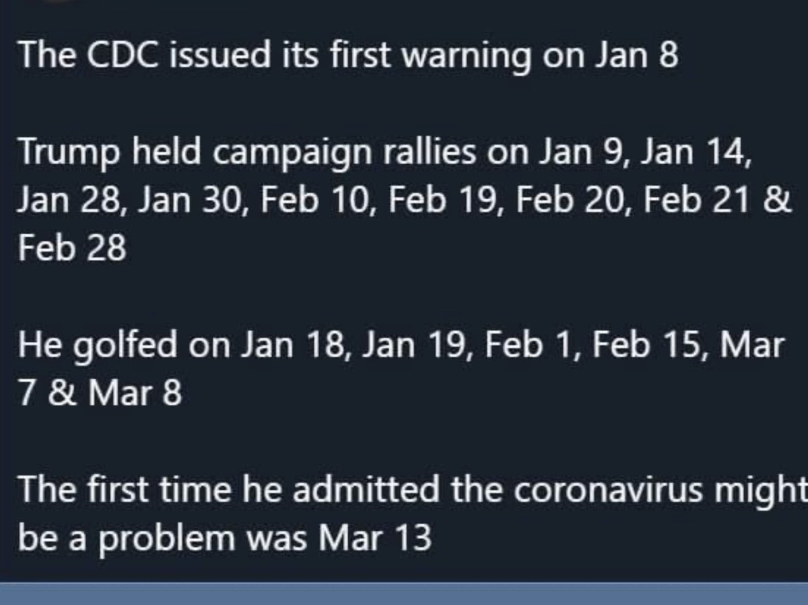This screenshot has width=808, height=605.
Task: Select the "Feb 28" rally date text
Action: tap(72, 248)
